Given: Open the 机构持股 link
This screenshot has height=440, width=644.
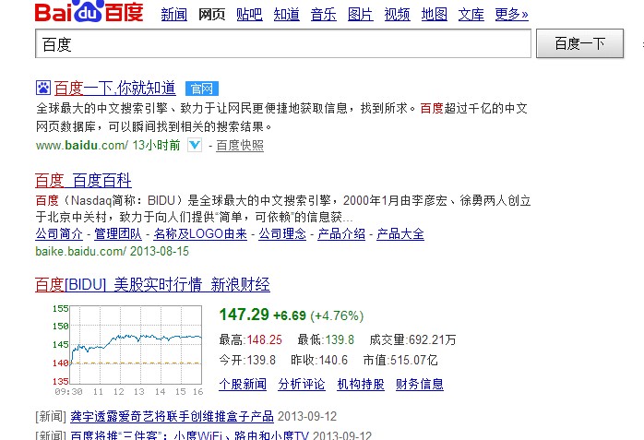Looking at the screenshot, I should 361,384.
